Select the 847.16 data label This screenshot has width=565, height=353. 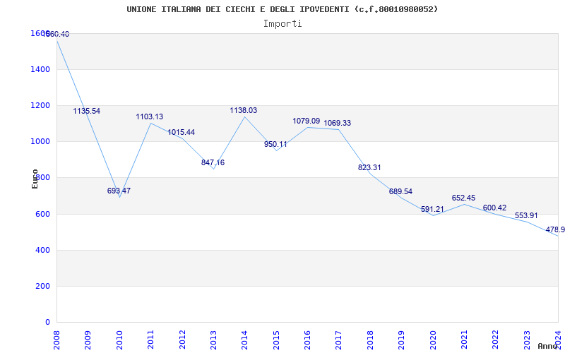click(213, 162)
